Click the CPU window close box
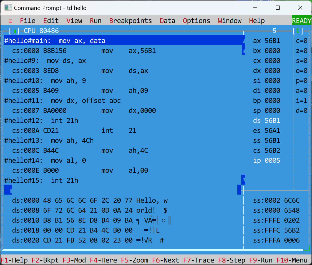312x265 pixels. coord(15,31)
